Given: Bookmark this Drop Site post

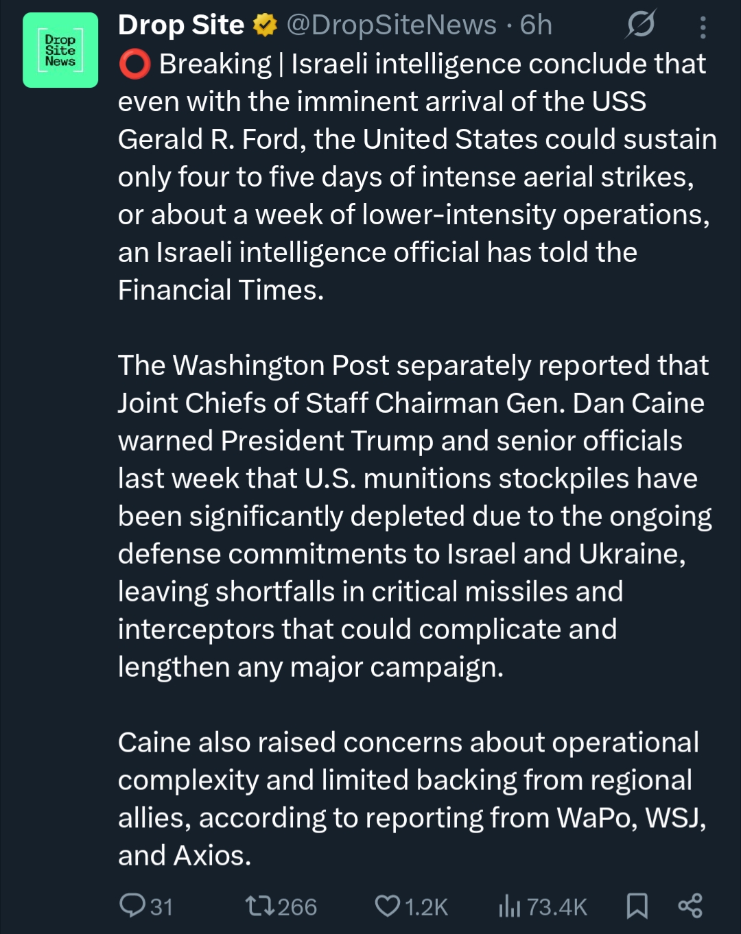Looking at the screenshot, I should [x=637, y=906].
